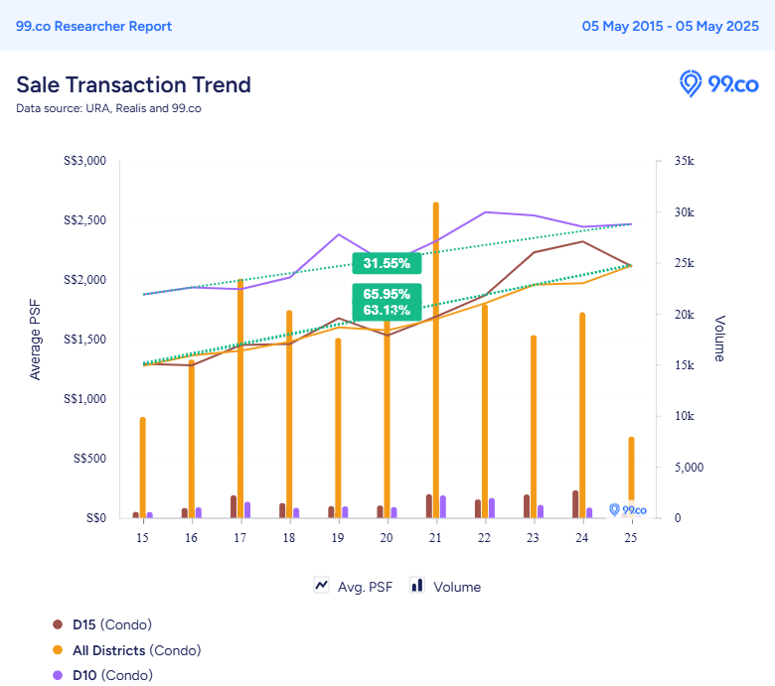Click the tall orange volume bar for 21
Viewport: 775px width, 686px height.
[x=436, y=359]
